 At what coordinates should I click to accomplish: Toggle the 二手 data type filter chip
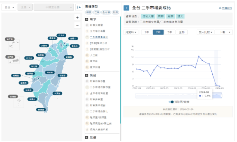(x=97, y=12)
